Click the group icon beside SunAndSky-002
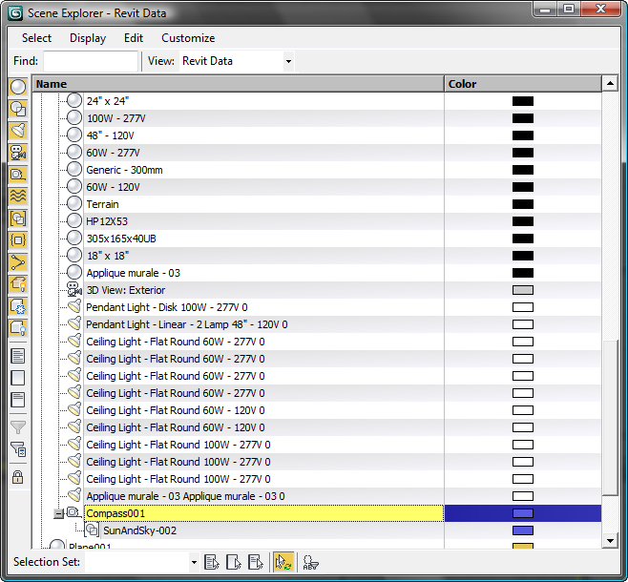 pyautogui.click(x=92, y=530)
